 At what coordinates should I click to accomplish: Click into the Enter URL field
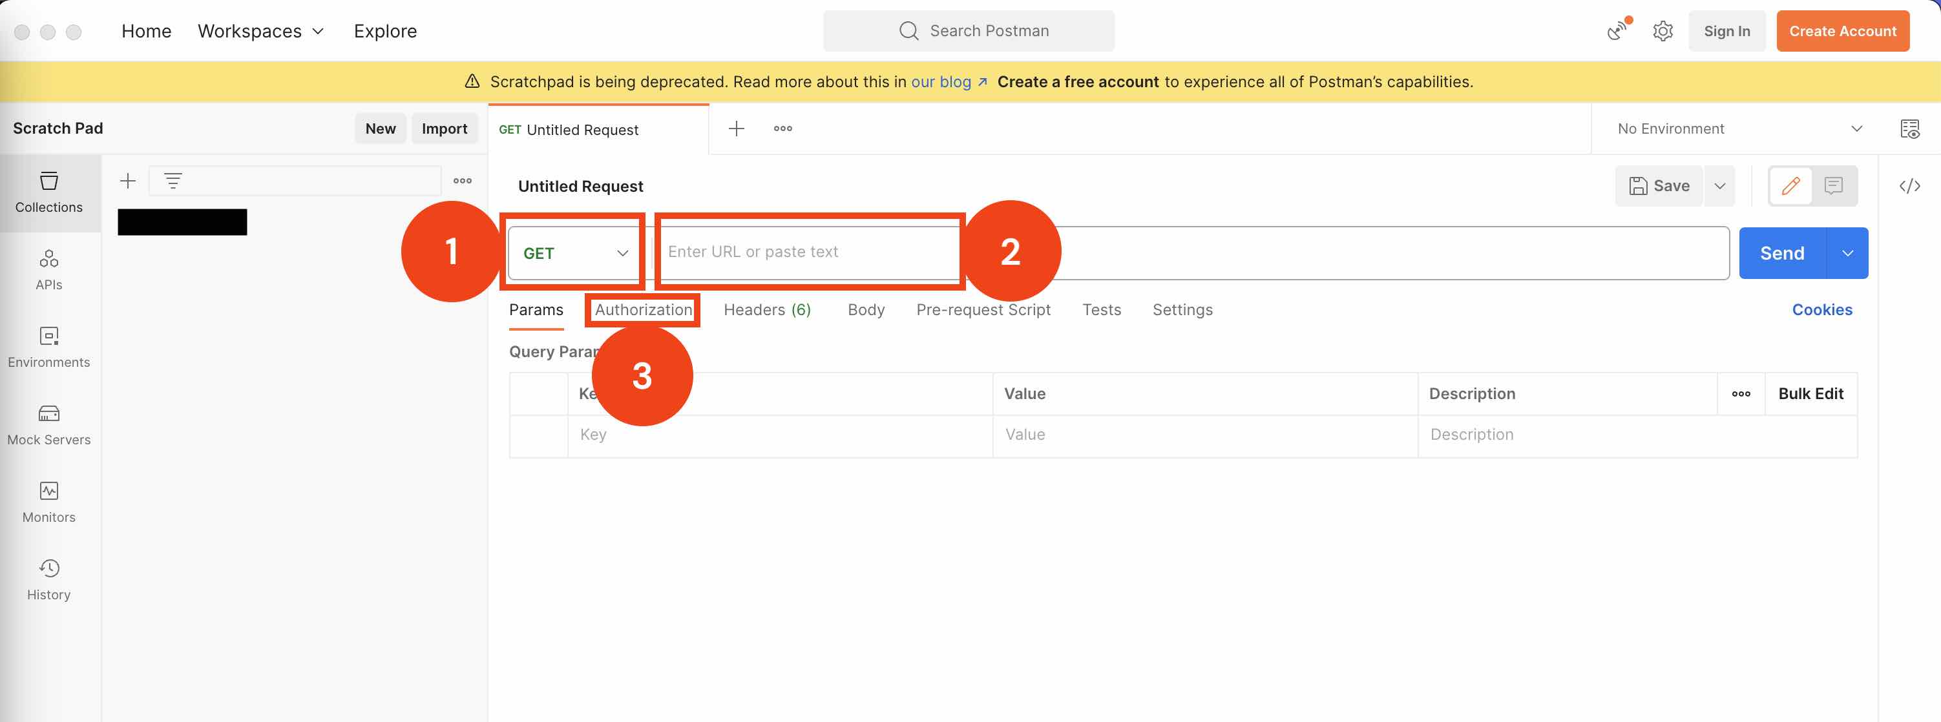pos(1192,253)
